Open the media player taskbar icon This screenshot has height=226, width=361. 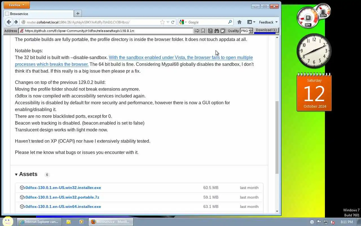pos(82,222)
